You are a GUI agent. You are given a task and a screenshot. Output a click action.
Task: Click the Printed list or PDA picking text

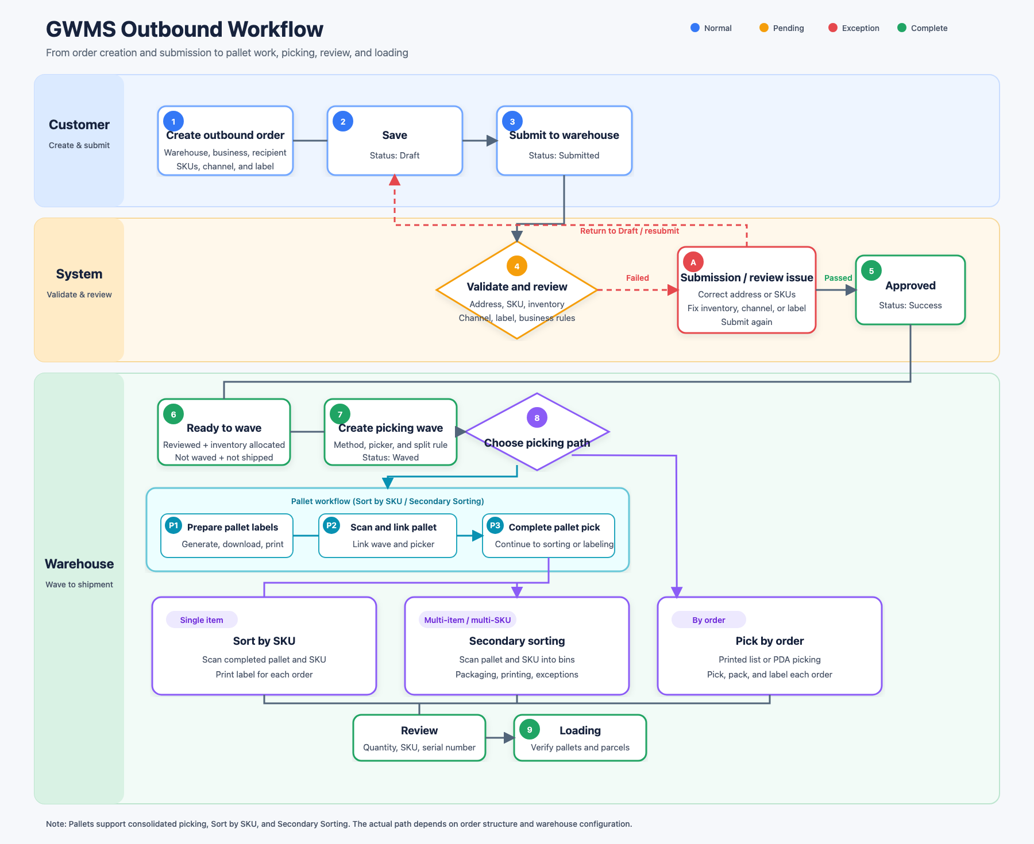click(770, 660)
